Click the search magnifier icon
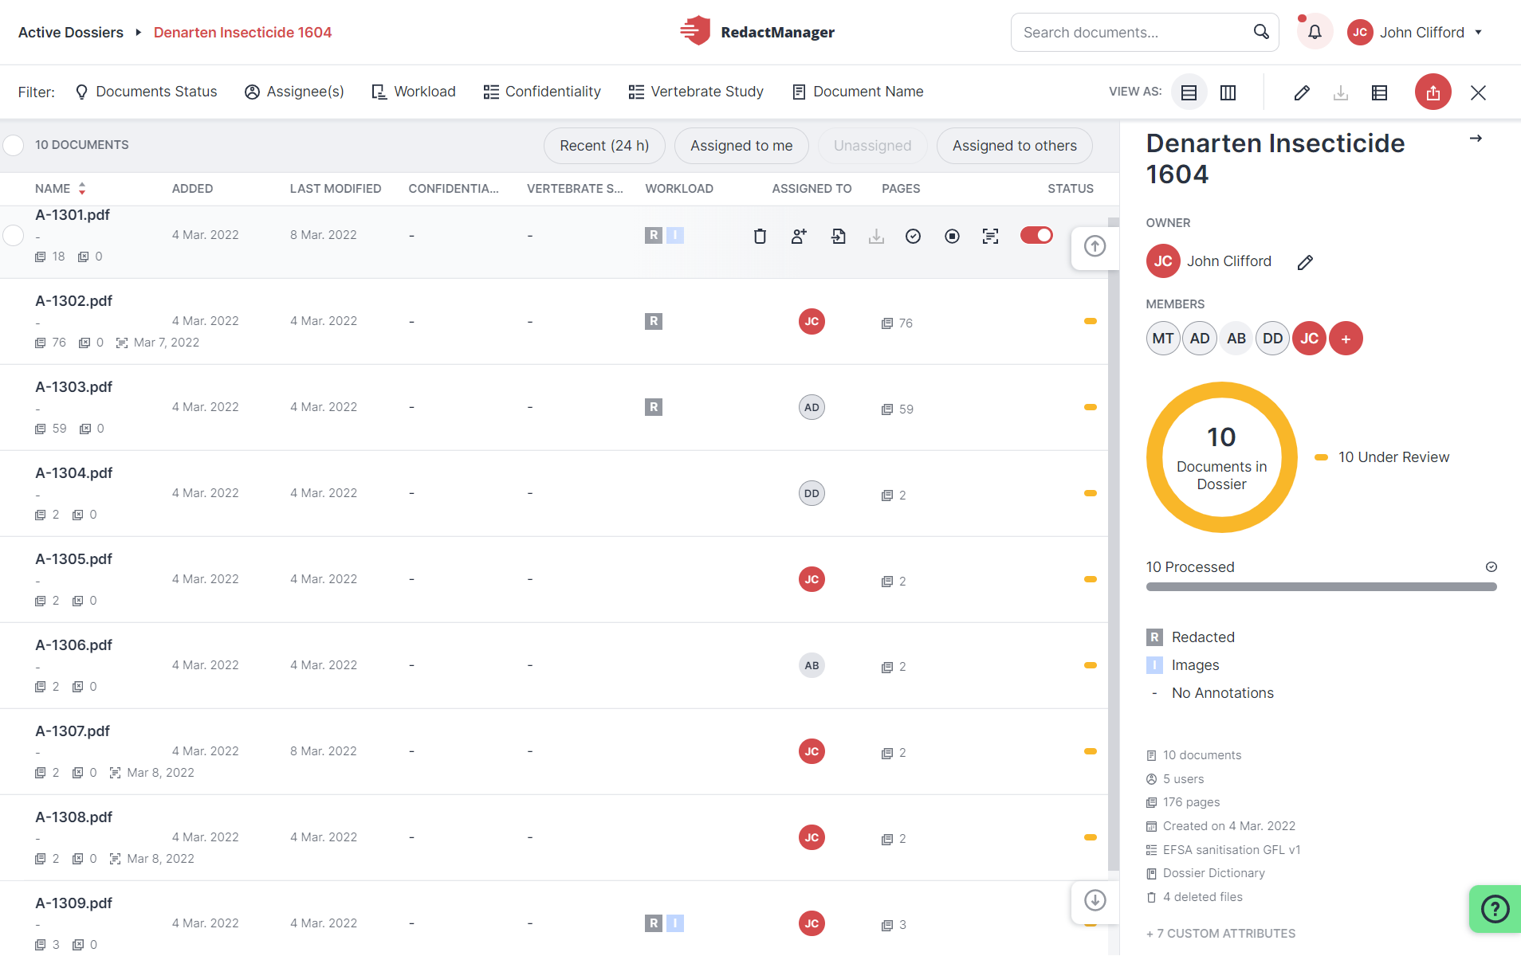This screenshot has height=956, width=1521. [x=1260, y=32]
